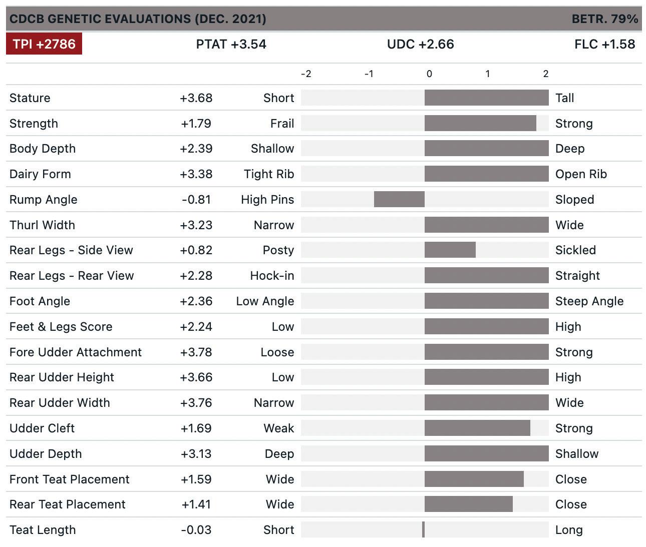Click the Open Rib label
This screenshot has height=547, width=646.
point(581,174)
